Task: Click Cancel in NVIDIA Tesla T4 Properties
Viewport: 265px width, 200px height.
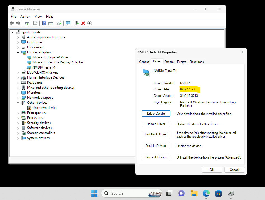Action: pyautogui.click(x=234, y=170)
